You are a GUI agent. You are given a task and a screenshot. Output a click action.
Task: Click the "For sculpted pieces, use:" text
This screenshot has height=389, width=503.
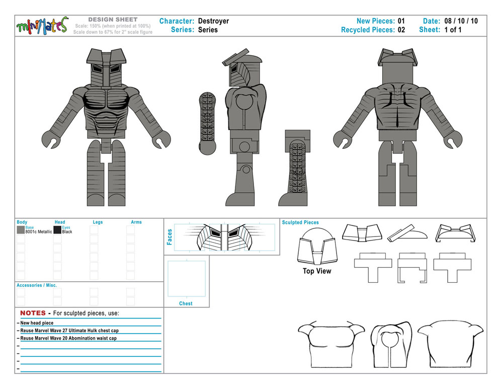pyautogui.click(x=86, y=313)
